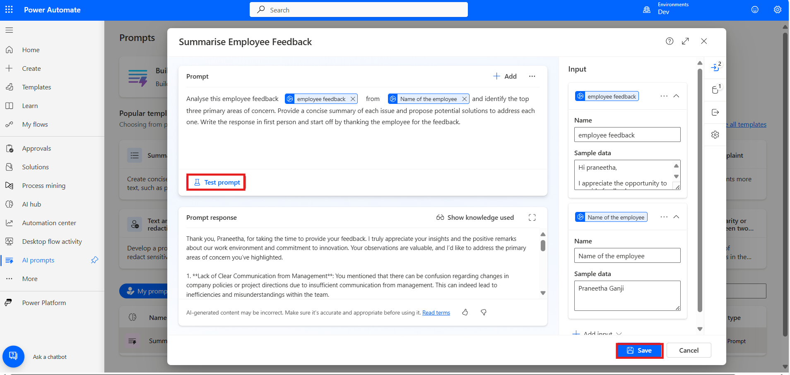Screen dimensions: 790x375
Task: Open the Ask a chatbot icon
Action: point(13,356)
